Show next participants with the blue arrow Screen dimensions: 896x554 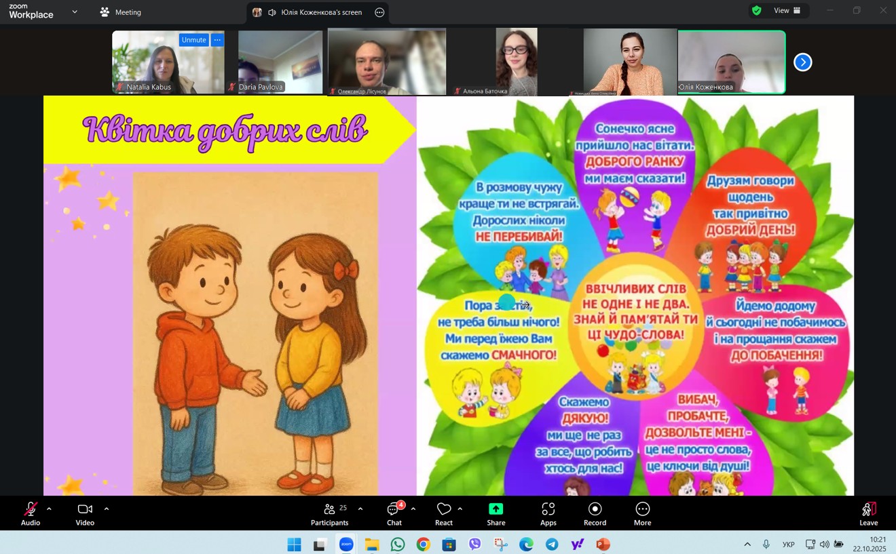coord(802,62)
